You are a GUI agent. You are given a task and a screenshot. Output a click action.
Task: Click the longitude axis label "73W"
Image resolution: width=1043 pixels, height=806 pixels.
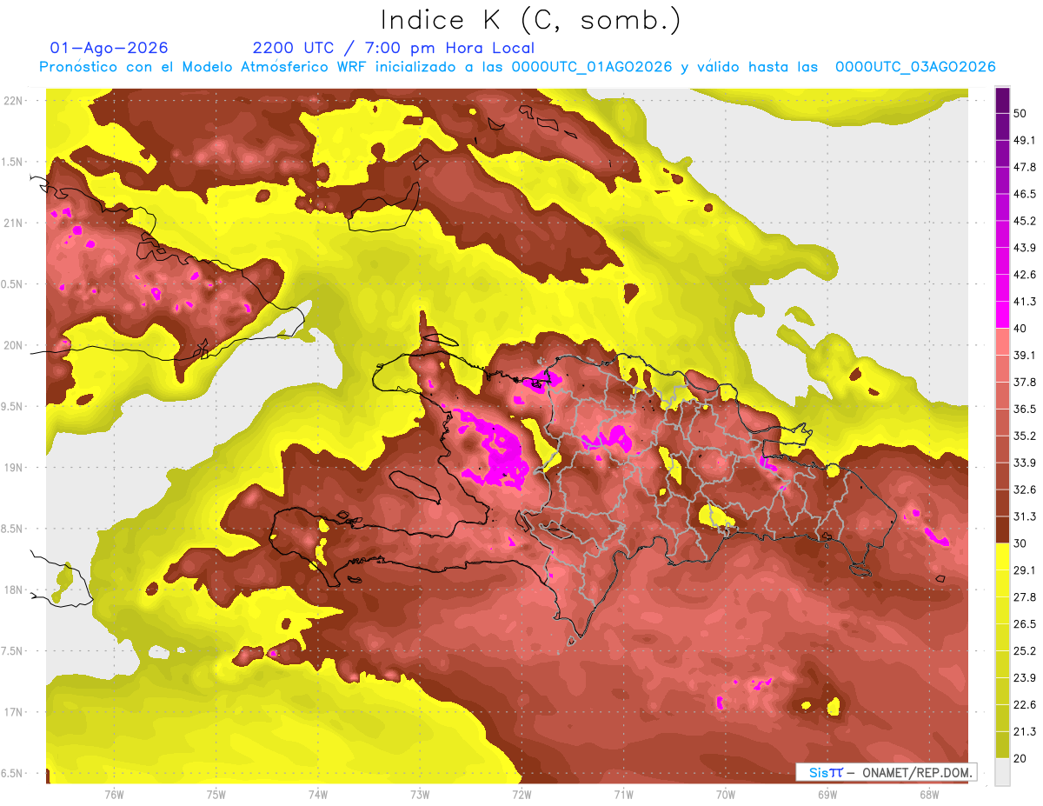[420, 795]
